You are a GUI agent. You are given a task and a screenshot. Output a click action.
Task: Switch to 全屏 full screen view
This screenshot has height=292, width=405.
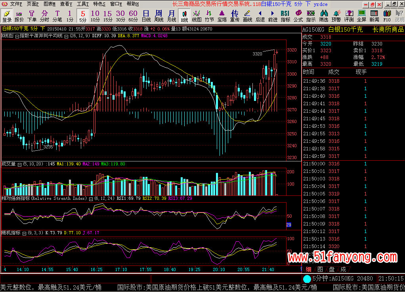pyautogui.click(x=361, y=16)
